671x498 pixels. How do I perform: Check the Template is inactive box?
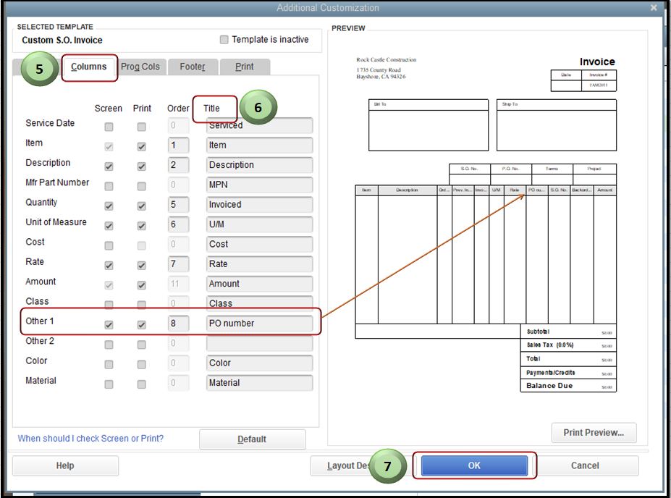click(224, 40)
